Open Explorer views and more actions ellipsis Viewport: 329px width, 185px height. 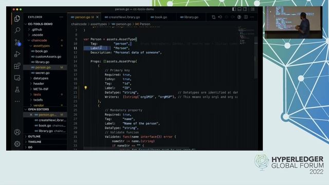(61, 17)
